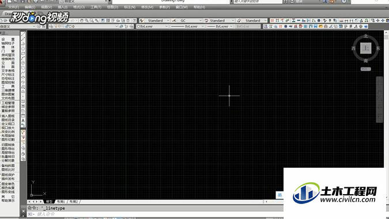Open the 文件(F) menu
This screenshot has width=389, height=219.
pyautogui.click(x=14, y=7)
